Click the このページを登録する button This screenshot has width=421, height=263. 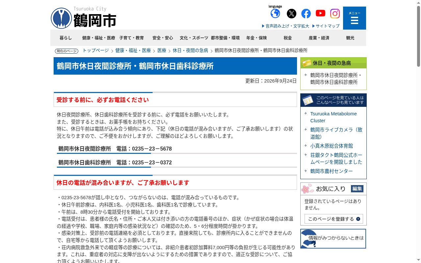(334, 219)
